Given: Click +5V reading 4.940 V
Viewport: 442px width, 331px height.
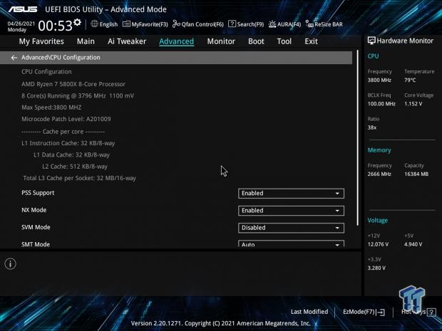Looking at the screenshot, I should (x=413, y=244).
